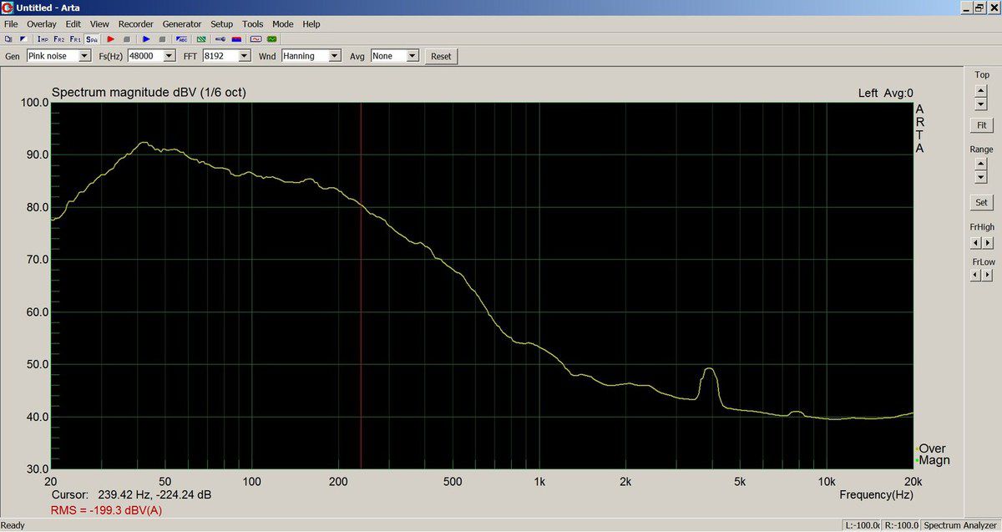1002x532 pixels.
Task: Start recording with the red play icon
Action: tap(111, 38)
